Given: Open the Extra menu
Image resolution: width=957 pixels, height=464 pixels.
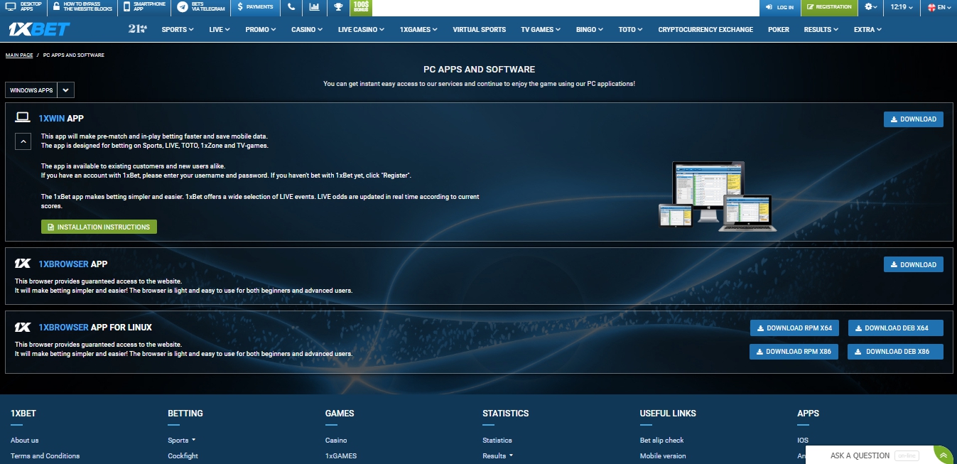Looking at the screenshot, I should [x=867, y=30].
